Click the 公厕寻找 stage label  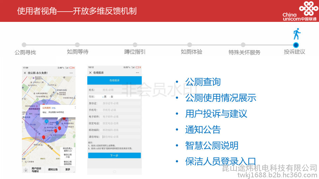[25, 52]
